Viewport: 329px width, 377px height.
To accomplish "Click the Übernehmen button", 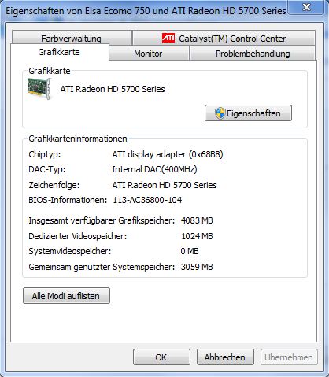I will [289, 357].
